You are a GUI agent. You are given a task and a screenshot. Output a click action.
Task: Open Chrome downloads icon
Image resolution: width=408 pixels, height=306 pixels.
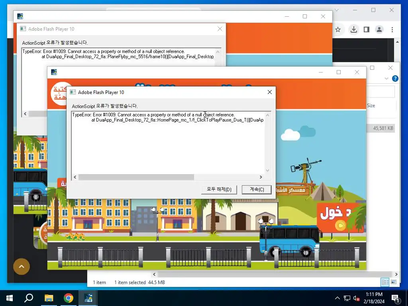point(354,29)
